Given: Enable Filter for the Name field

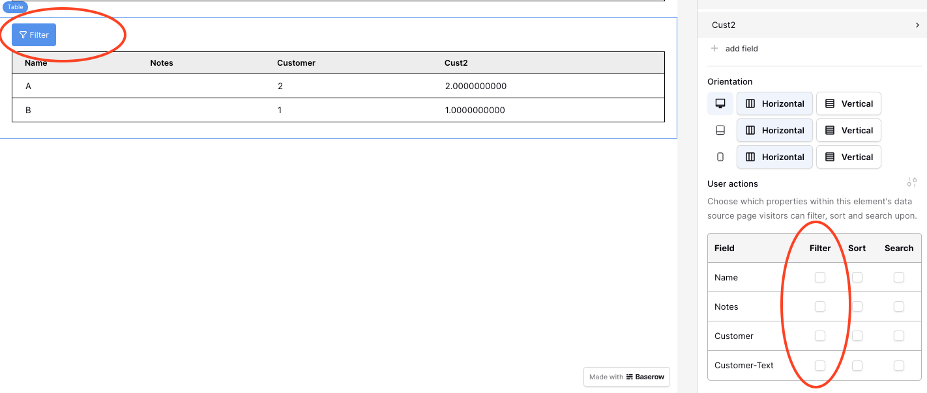Looking at the screenshot, I should (820, 277).
